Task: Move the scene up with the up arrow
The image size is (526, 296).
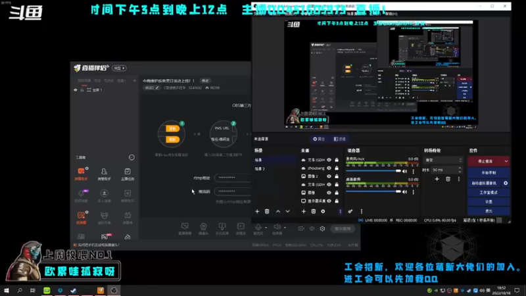Action: click(278, 211)
